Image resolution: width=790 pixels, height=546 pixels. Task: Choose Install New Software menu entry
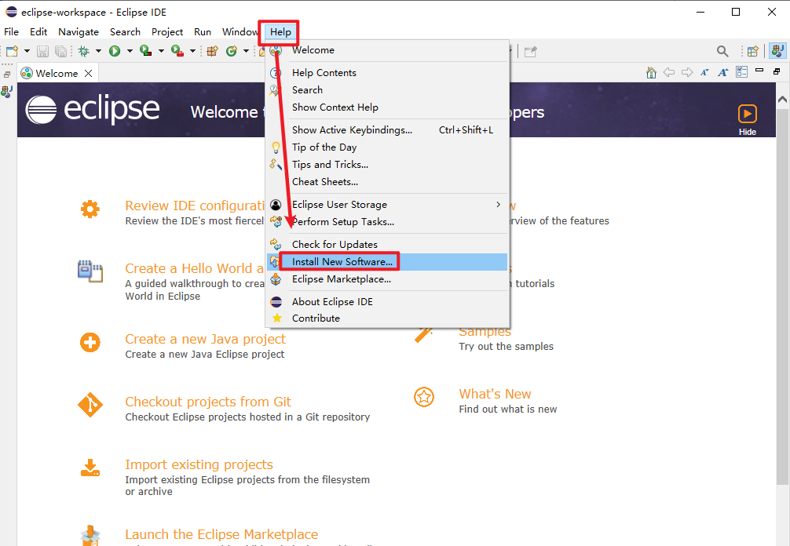(x=342, y=261)
